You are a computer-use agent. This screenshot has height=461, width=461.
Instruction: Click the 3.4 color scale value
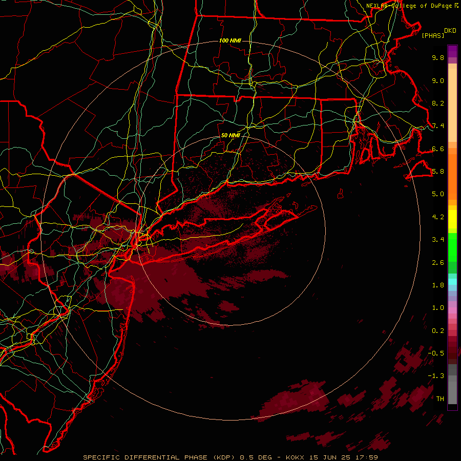(x=438, y=240)
